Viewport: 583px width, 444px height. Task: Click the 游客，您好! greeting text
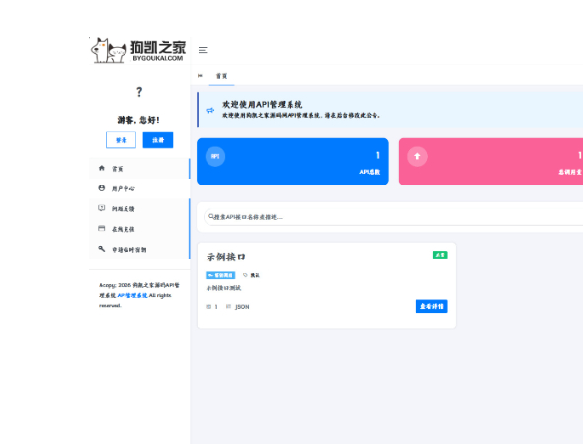pos(138,120)
